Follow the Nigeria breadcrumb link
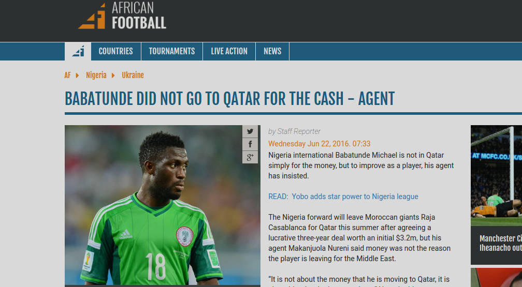The height and width of the screenshot is (287, 522). (x=96, y=75)
